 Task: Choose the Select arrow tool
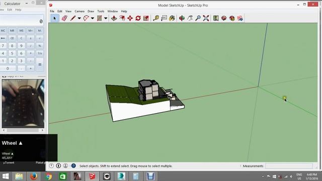coord(55,18)
